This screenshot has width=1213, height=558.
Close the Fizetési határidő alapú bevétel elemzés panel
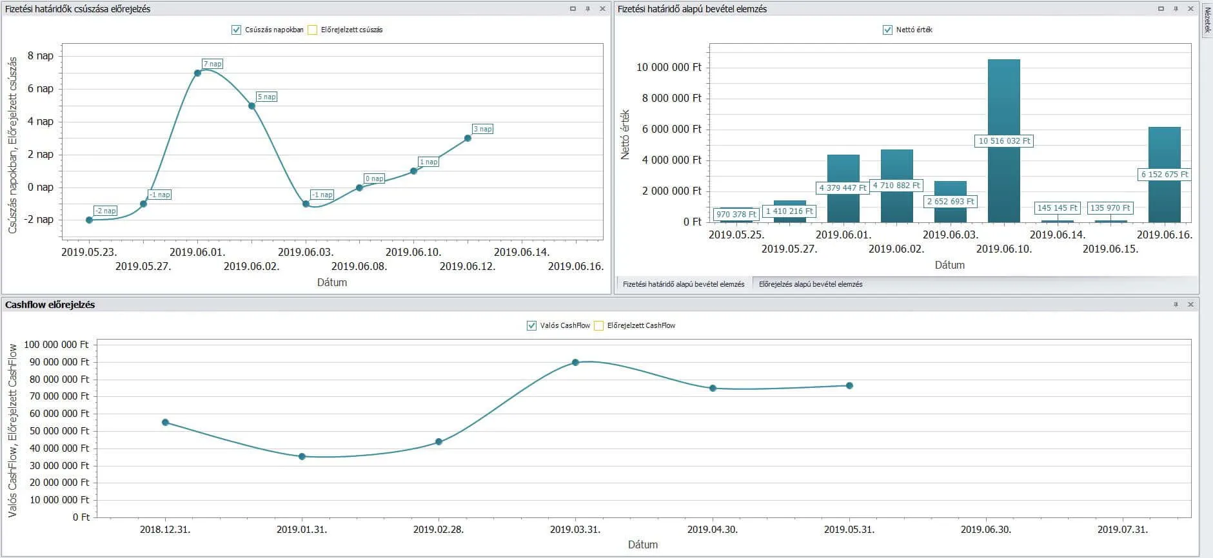click(1190, 9)
